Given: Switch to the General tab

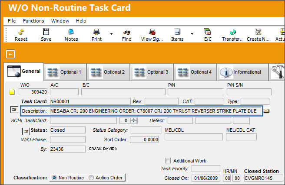Looking at the screenshot, I should pyautogui.click(x=24, y=71).
